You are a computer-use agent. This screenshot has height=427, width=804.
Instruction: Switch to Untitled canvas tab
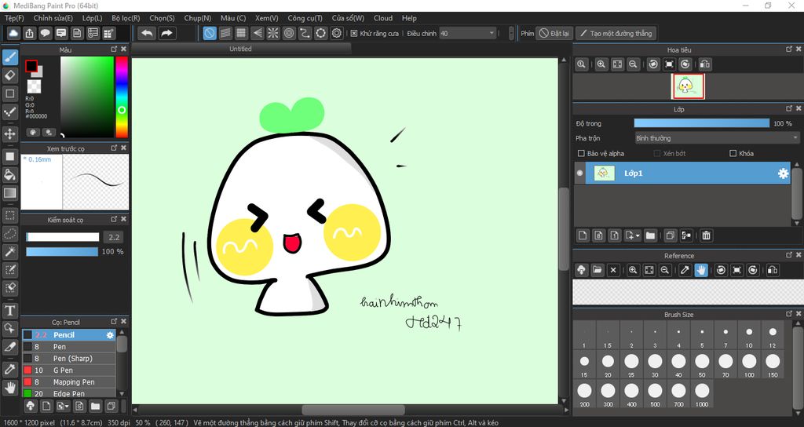[241, 49]
